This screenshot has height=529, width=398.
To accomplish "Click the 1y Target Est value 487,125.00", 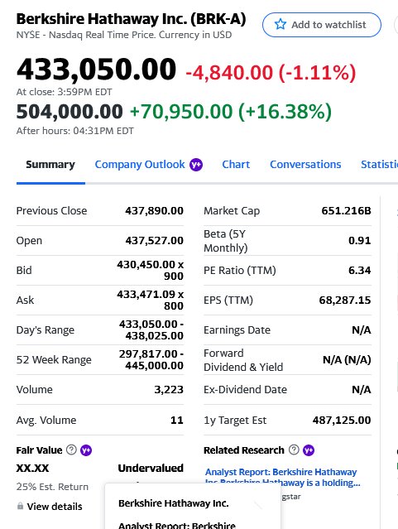I will click(x=342, y=420).
